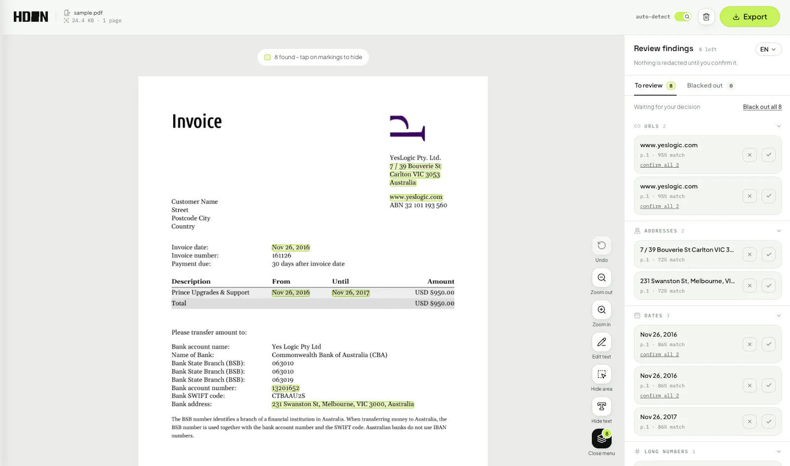This screenshot has height=466, width=790.
Task: Click Prince Upgrades & Support description
Action: (210, 292)
